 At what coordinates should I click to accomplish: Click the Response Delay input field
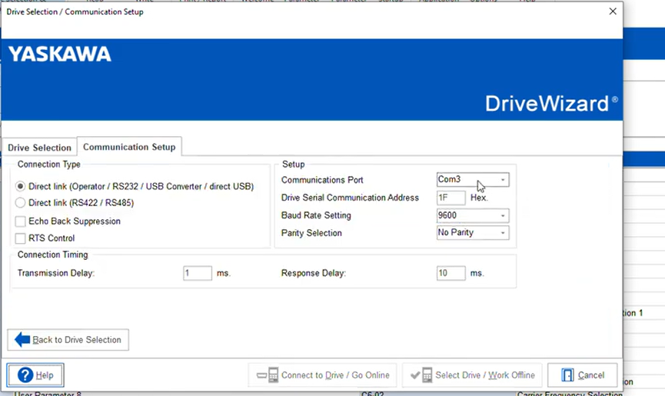coord(451,273)
